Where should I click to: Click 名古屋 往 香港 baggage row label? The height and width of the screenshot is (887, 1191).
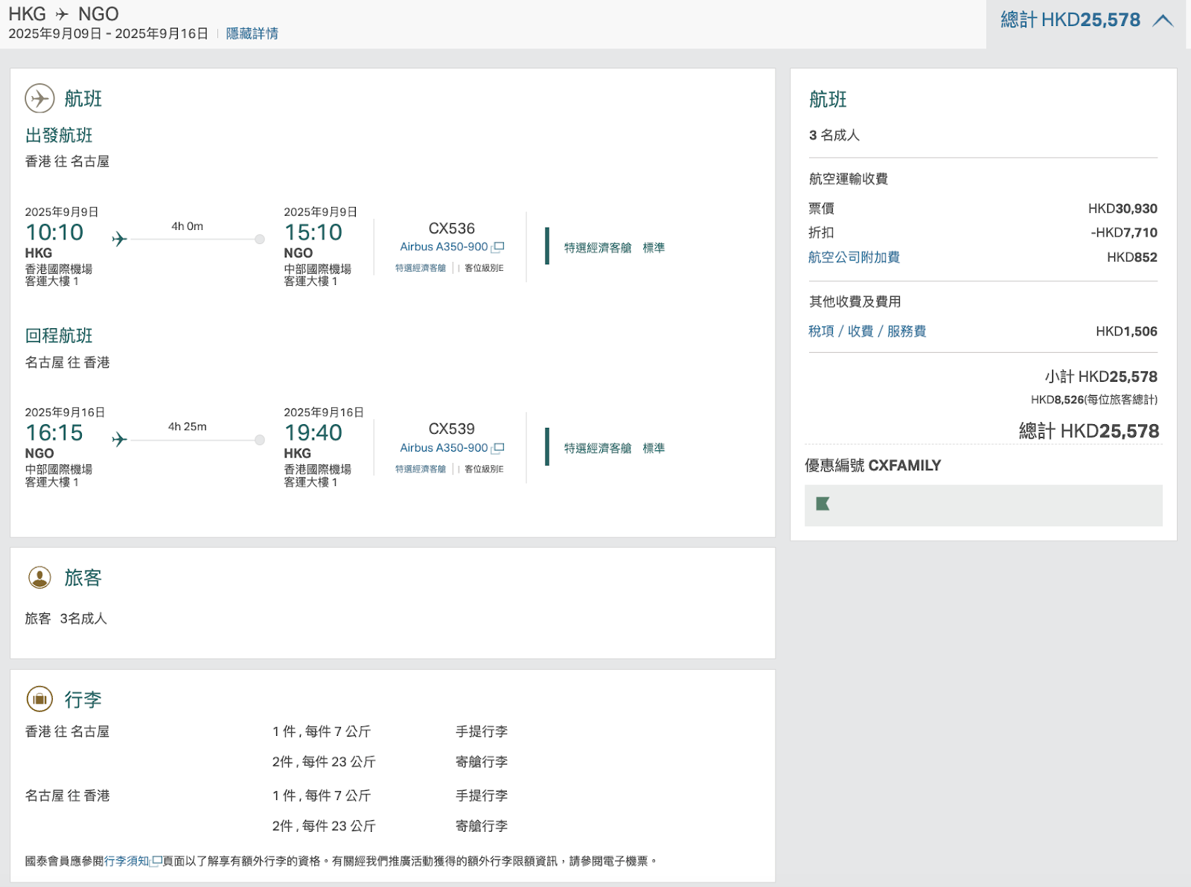[67, 795]
